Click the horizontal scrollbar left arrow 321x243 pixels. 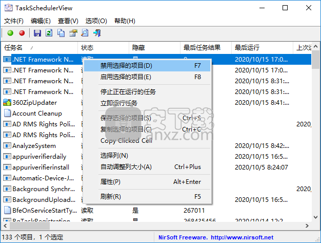(5, 226)
